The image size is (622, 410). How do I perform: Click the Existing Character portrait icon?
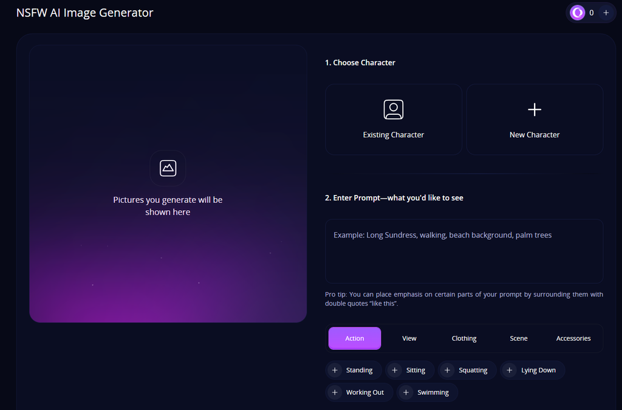393,109
